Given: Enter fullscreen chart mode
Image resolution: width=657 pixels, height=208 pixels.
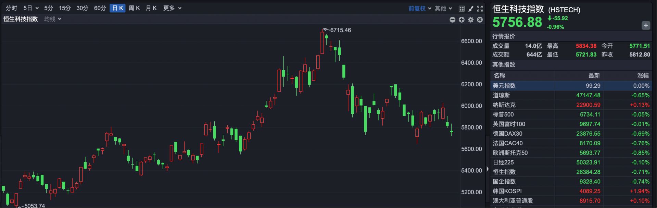Looking at the screenshot, I should tap(480, 9).
